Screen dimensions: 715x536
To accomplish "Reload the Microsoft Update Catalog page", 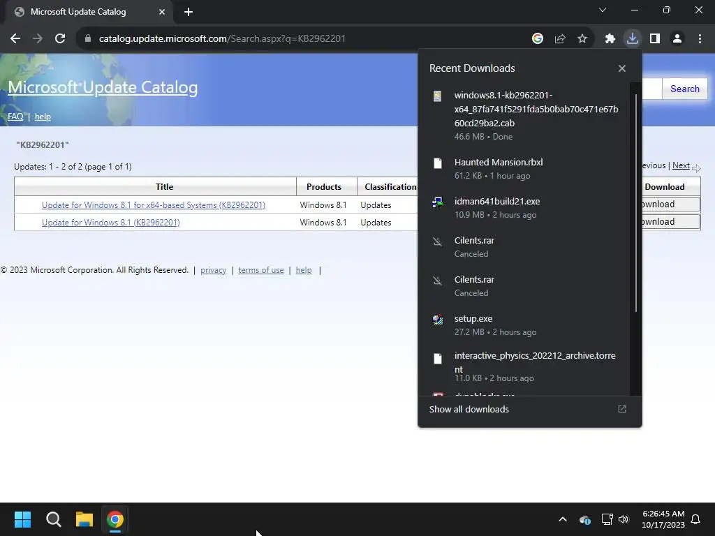I will coord(60,39).
